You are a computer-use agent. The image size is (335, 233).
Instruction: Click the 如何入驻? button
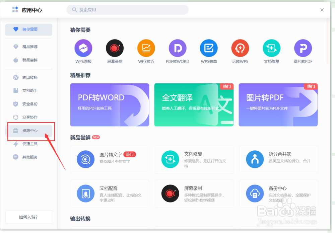click(29, 217)
